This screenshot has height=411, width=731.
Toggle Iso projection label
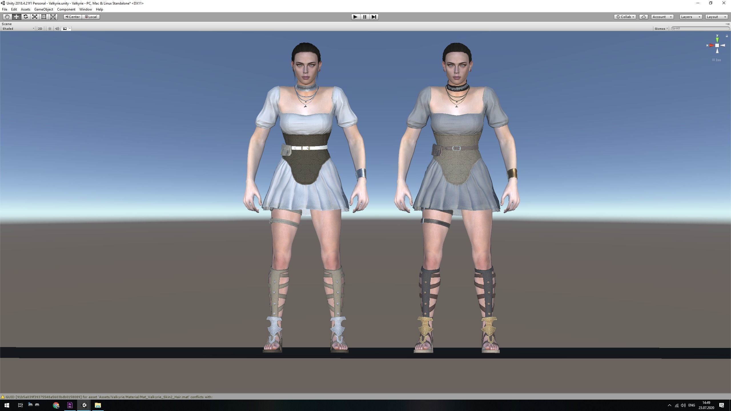tap(716, 60)
